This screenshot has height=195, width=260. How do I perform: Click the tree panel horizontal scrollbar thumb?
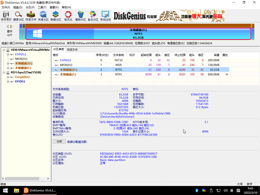click(22, 178)
